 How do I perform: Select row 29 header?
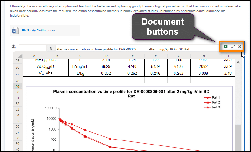tap(17, 87)
